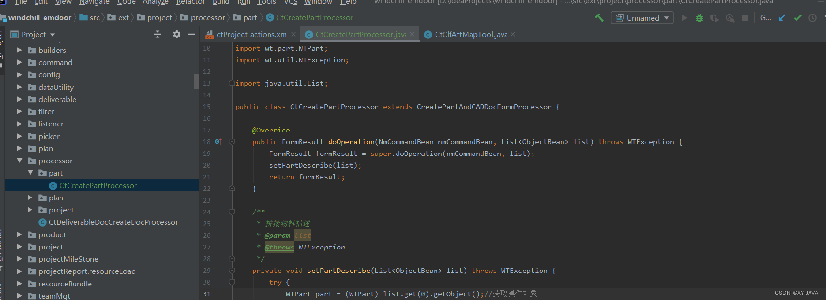Select the config folder
The height and width of the screenshot is (300, 826).
(49, 74)
